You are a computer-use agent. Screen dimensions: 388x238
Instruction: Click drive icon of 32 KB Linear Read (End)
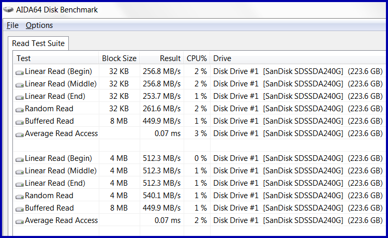click(x=20, y=97)
